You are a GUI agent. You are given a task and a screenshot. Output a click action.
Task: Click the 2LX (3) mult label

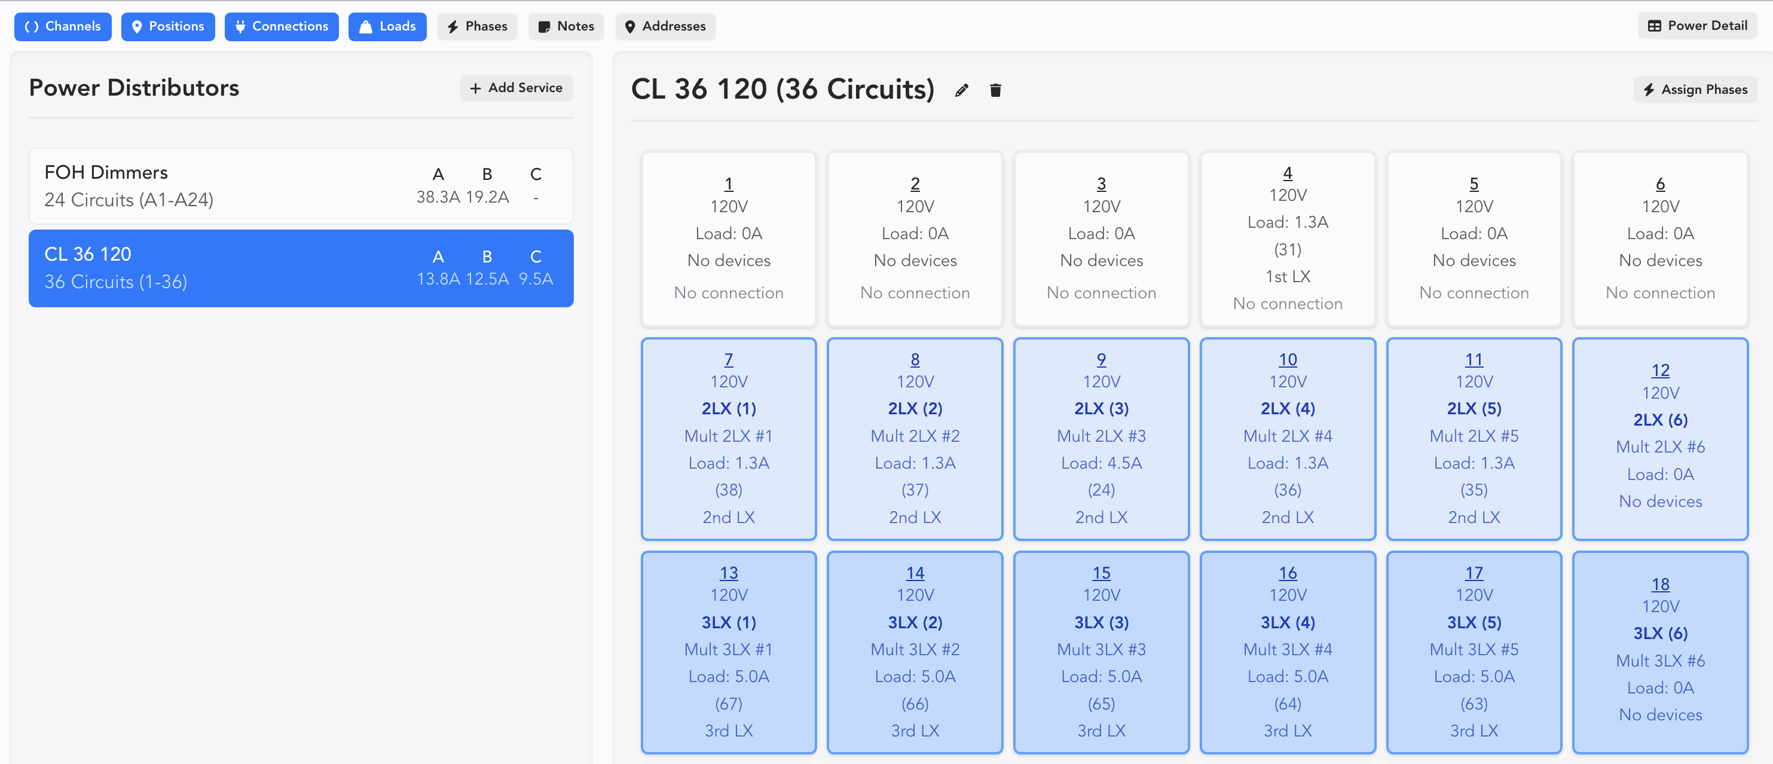pos(1101,408)
